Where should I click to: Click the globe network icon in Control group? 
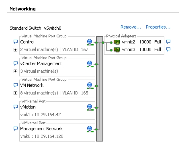click(x=90, y=42)
